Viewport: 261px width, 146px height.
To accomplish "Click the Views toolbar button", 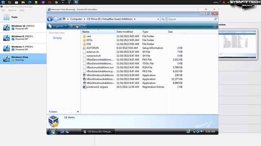I will pos(76,26).
